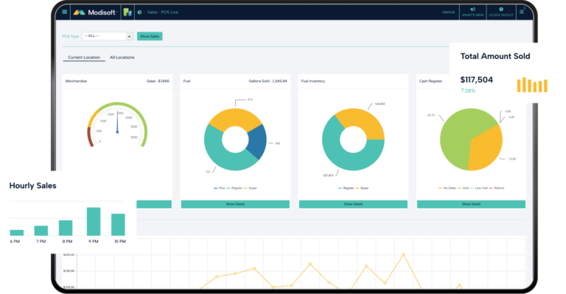Open the POS Type dropdown

[x=107, y=36]
